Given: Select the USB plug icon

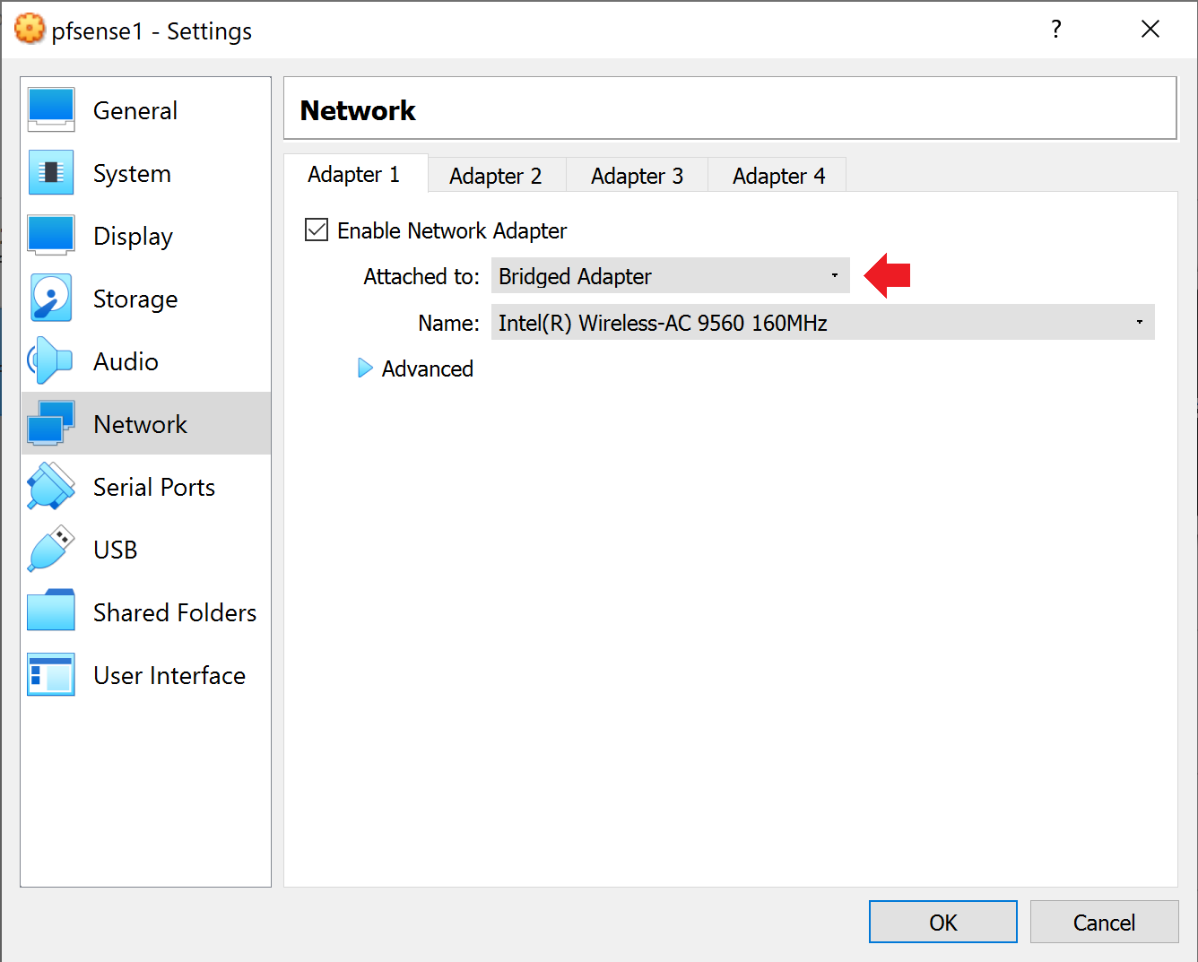Looking at the screenshot, I should tap(51, 550).
